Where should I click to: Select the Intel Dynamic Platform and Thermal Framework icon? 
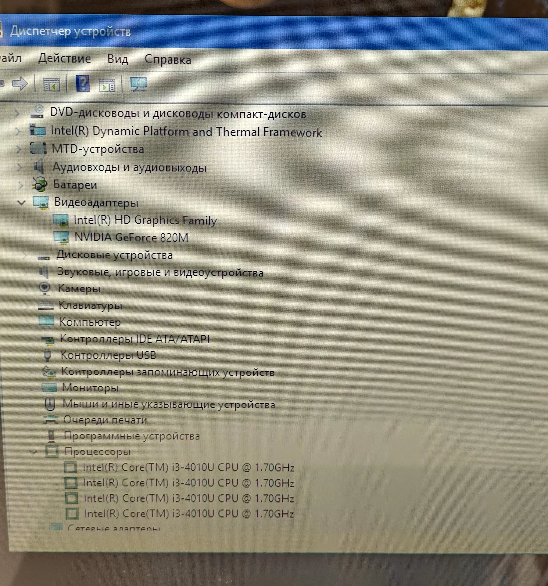[x=38, y=130]
